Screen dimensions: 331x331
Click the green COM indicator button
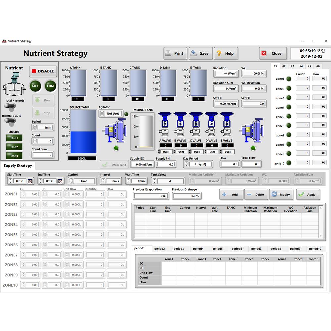coord(50,86)
